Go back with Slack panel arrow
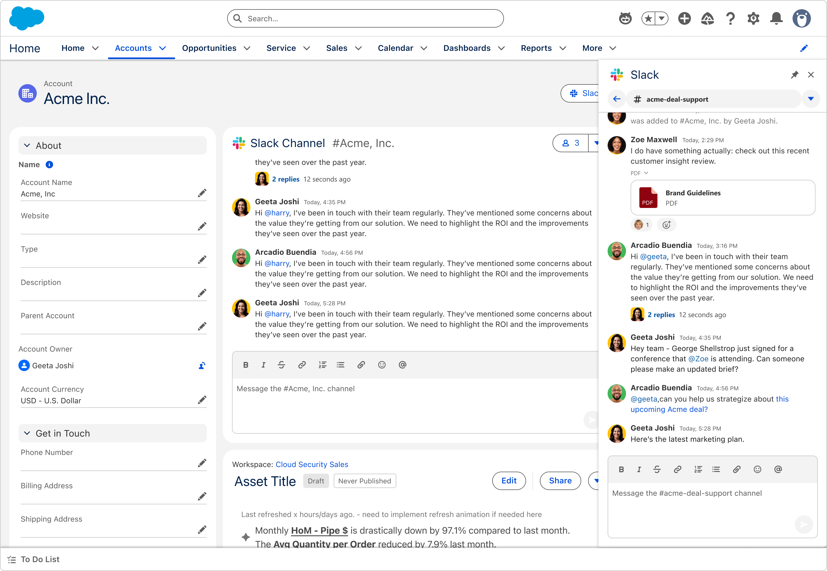 pos(617,99)
